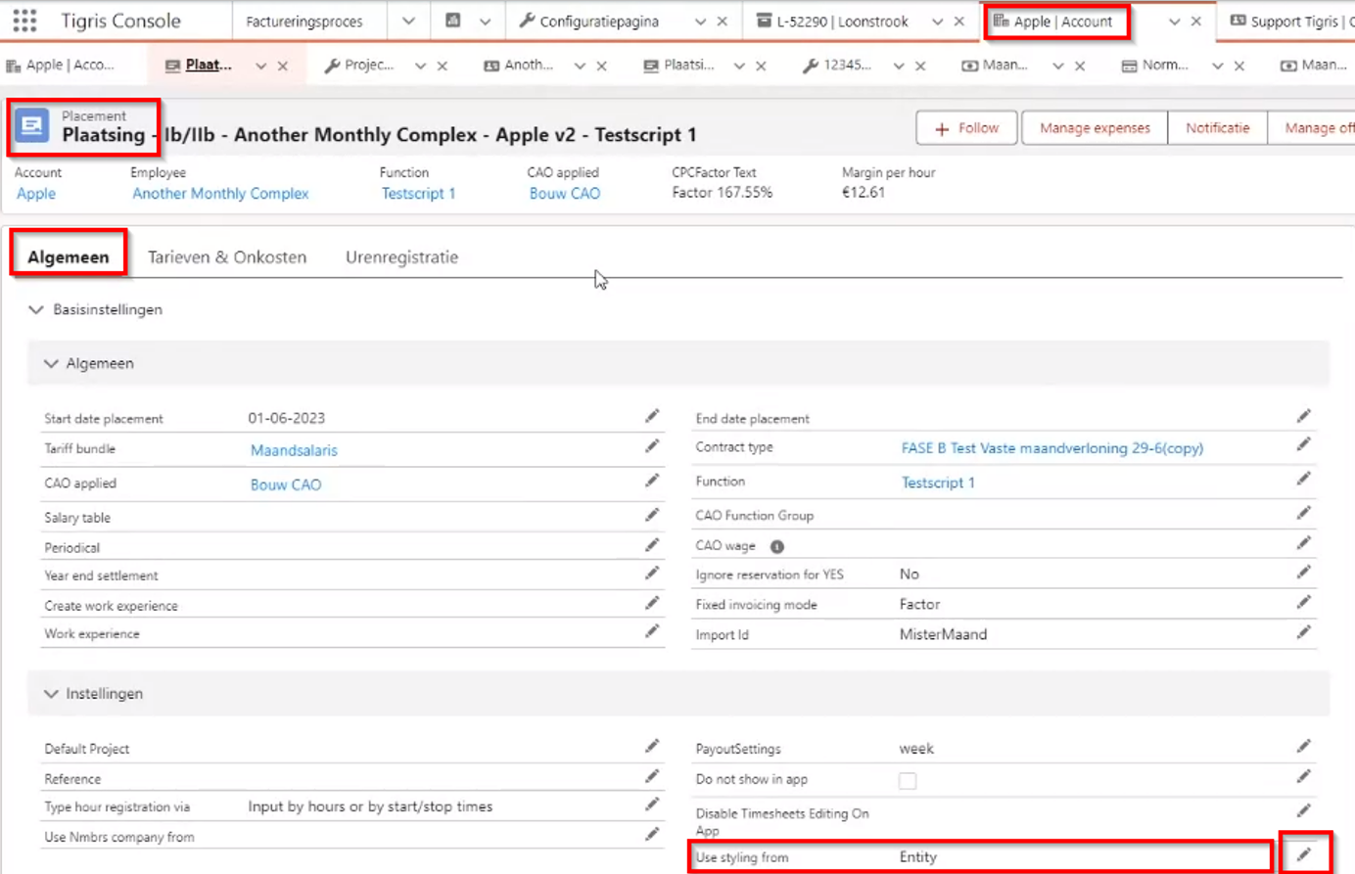
Task: Edit the Use styling from field
Action: pos(1304,855)
